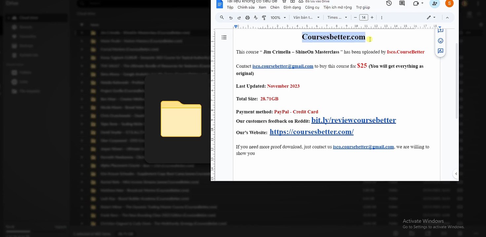This screenshot has width=486, height=237.
Task: Increase font size with plus button
Action: [372, 17]
